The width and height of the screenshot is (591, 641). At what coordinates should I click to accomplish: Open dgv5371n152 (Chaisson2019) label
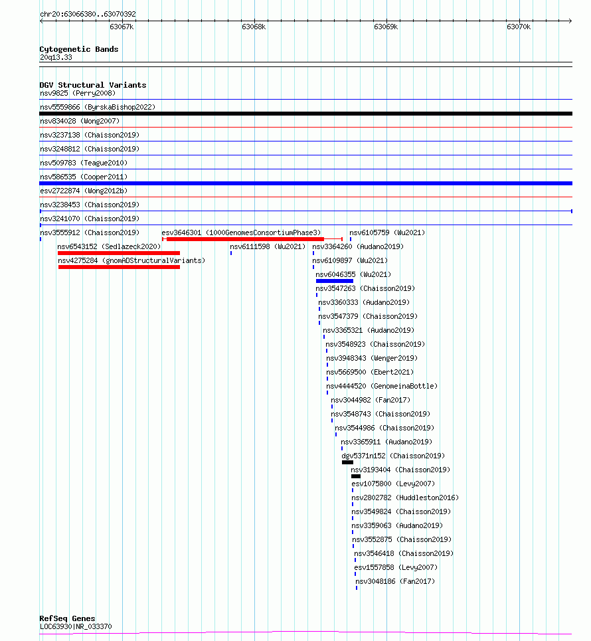[393, 456]
